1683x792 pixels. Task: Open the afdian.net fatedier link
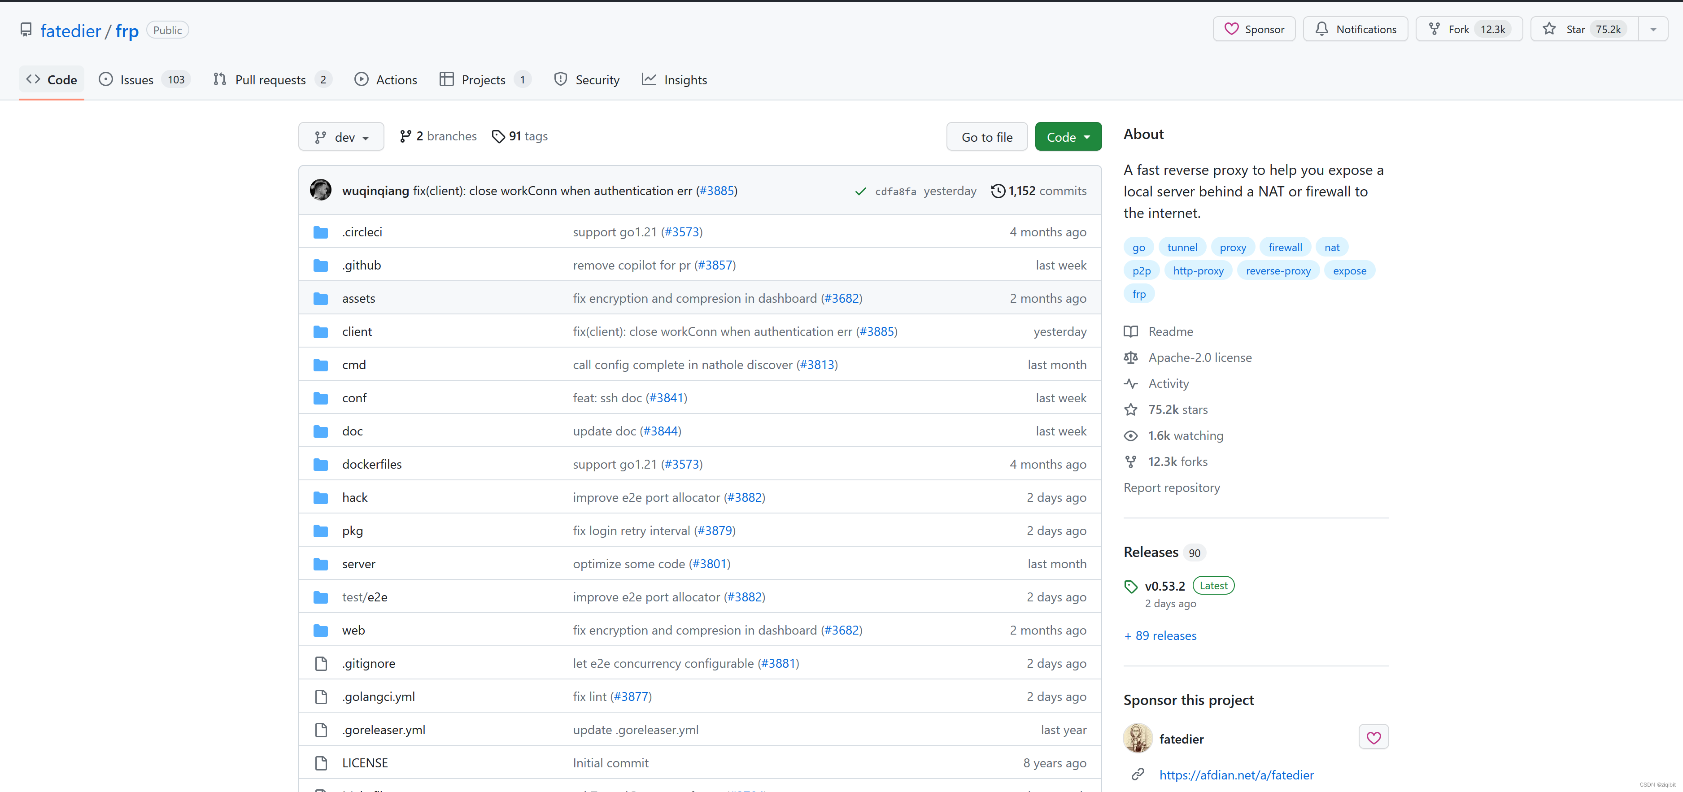coord(1235,775)
